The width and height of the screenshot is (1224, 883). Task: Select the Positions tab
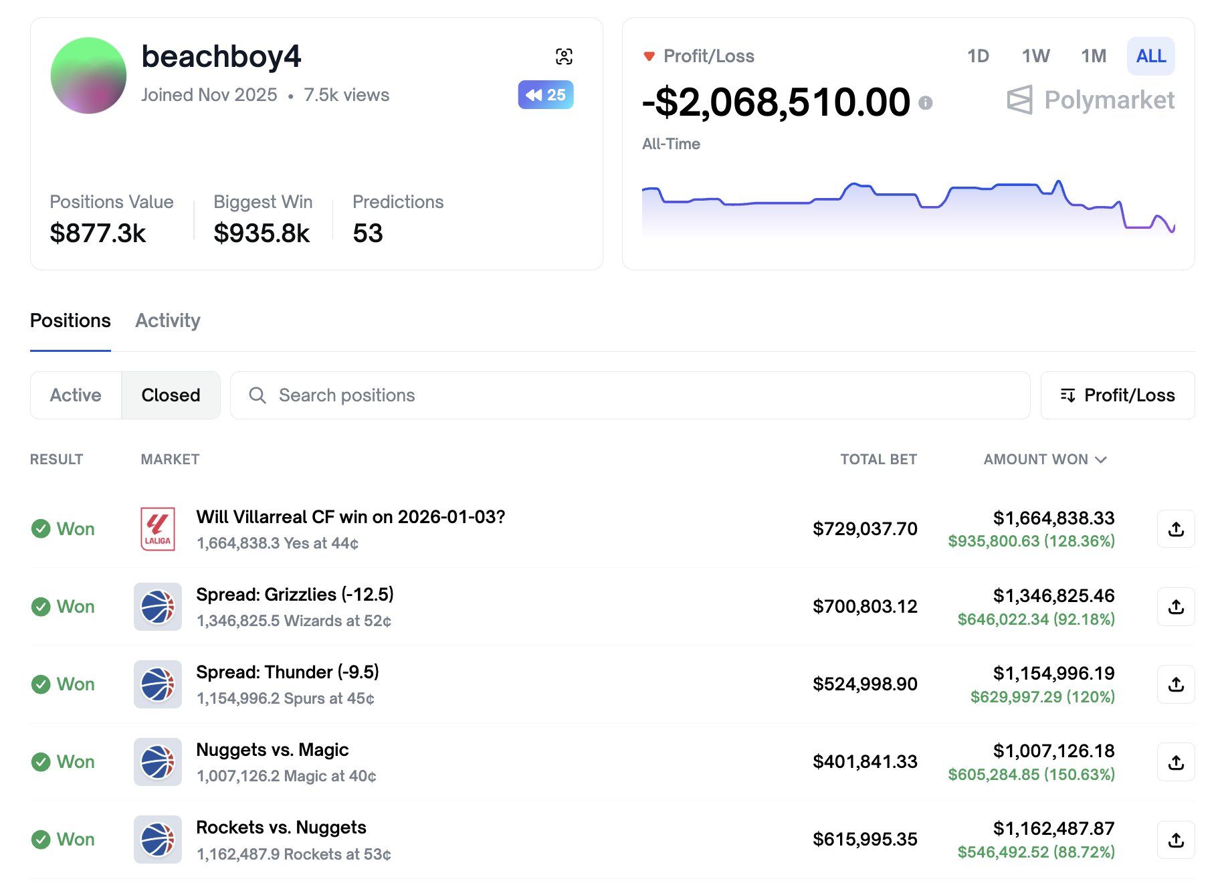pyautogui.click(x=70, y=320)
